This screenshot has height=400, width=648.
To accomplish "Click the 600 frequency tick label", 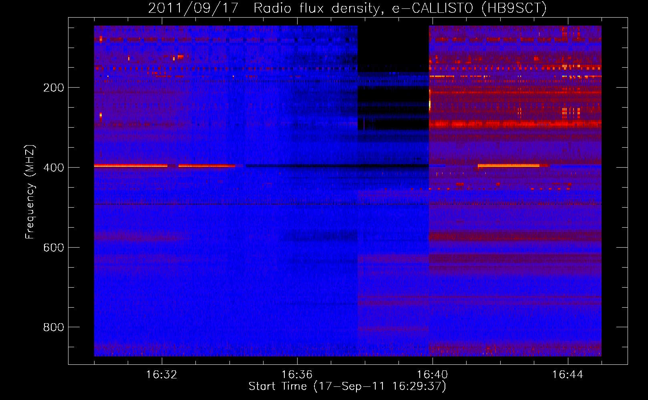I will tap(54, 248).
